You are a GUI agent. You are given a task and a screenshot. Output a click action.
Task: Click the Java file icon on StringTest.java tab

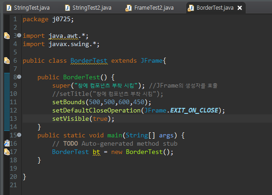pyautogui.click(x=9, y=8)
